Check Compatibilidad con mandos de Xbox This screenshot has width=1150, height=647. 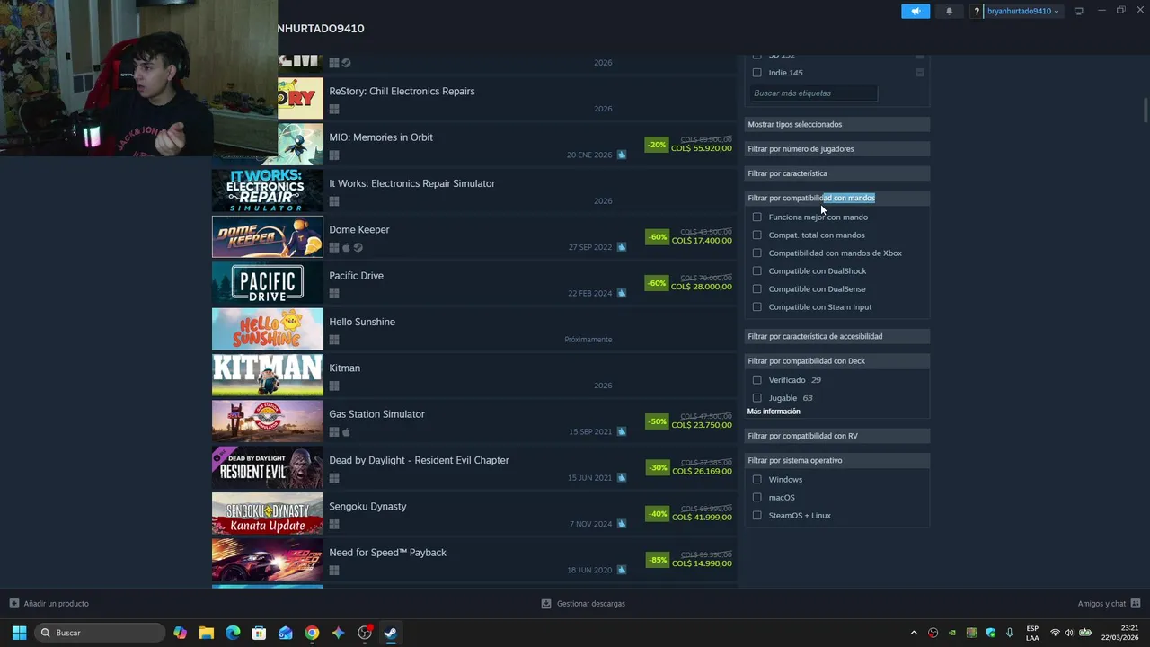pos(756,253)
